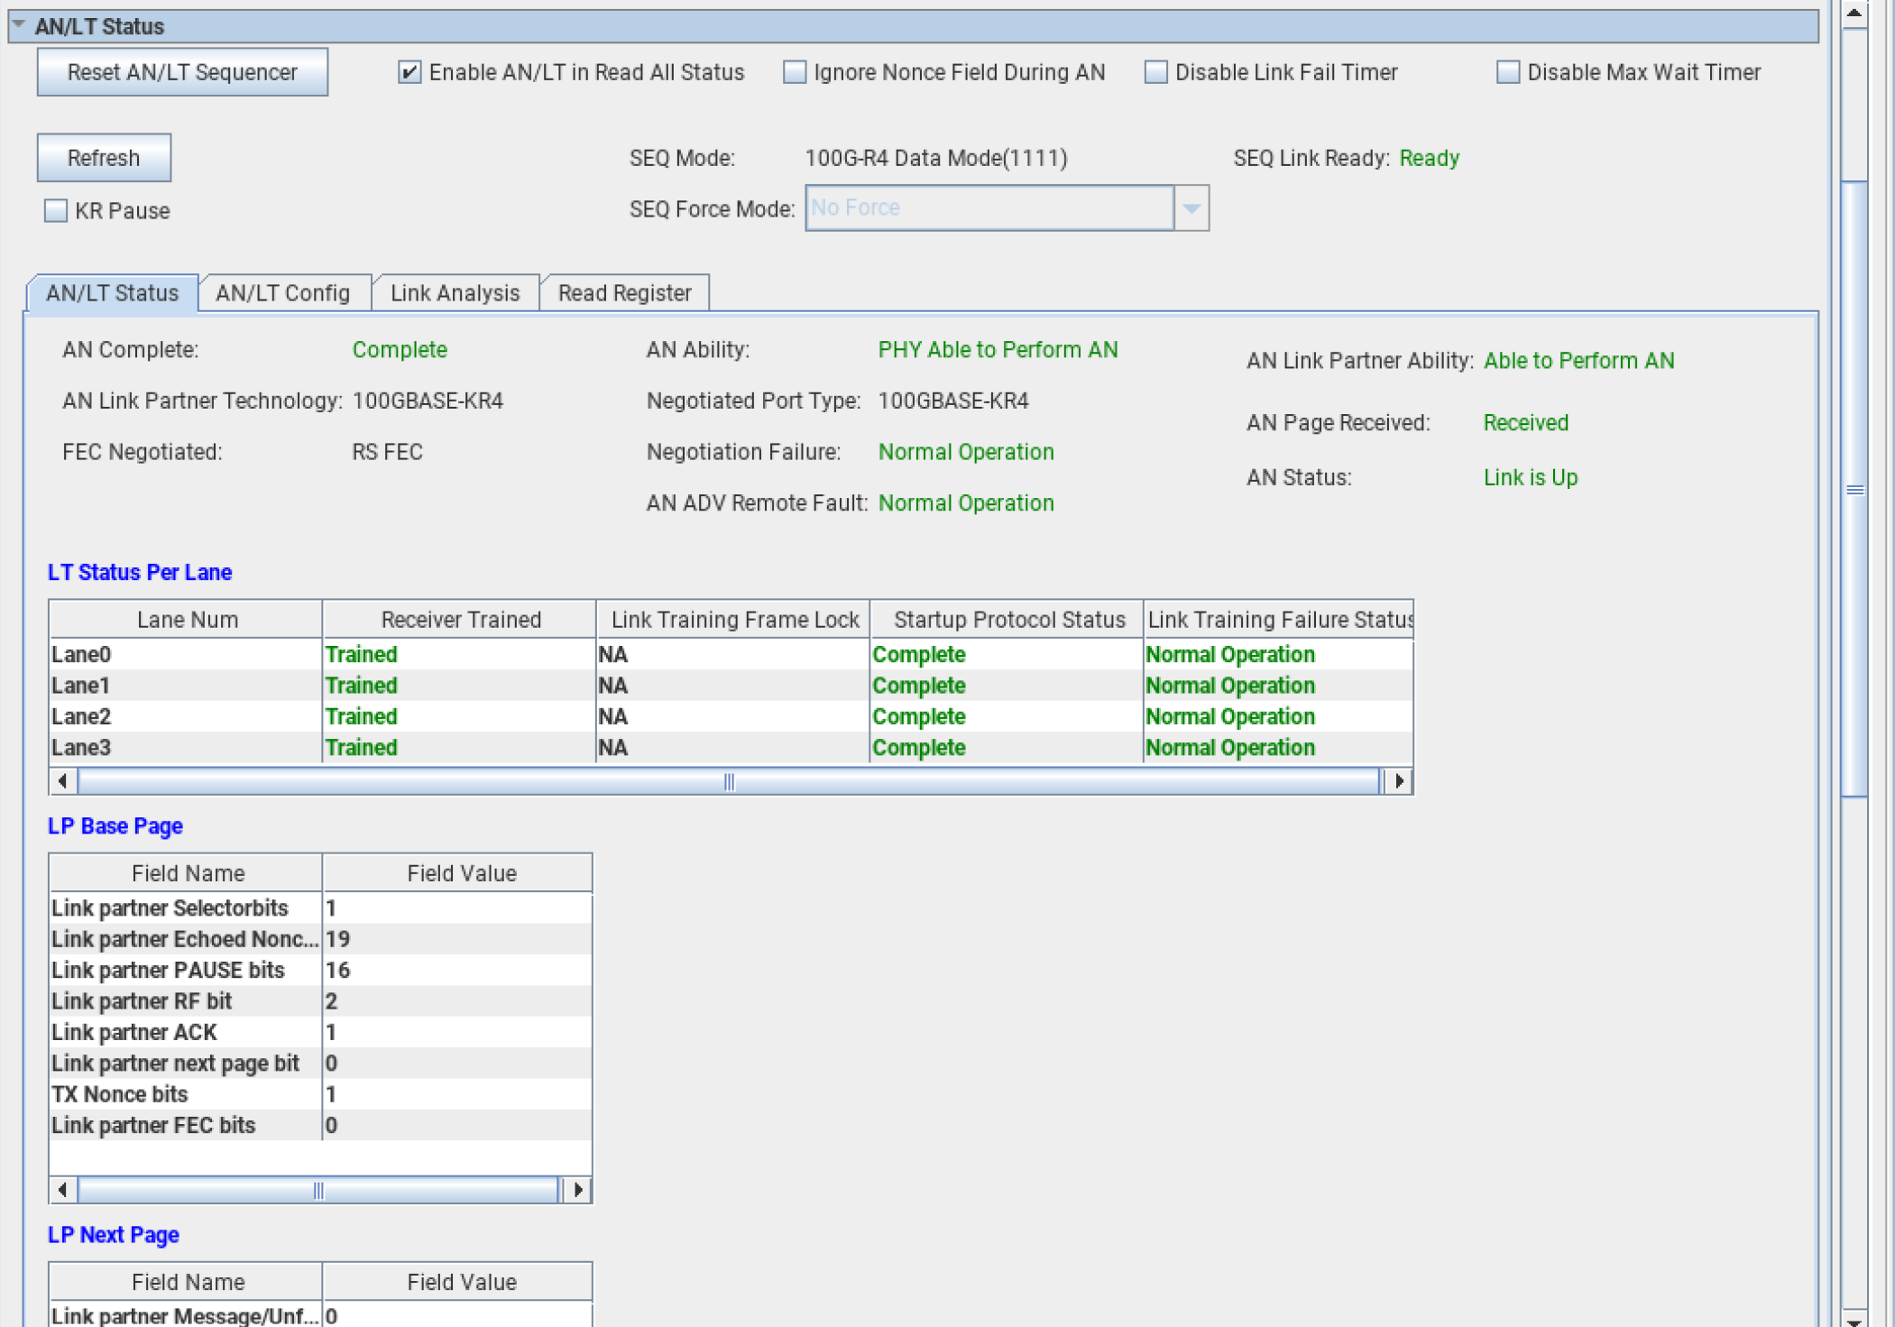1895x1327 pixels.
Task: Click the main scrollbar down arrow
Action: (x=1854, y=1319)
